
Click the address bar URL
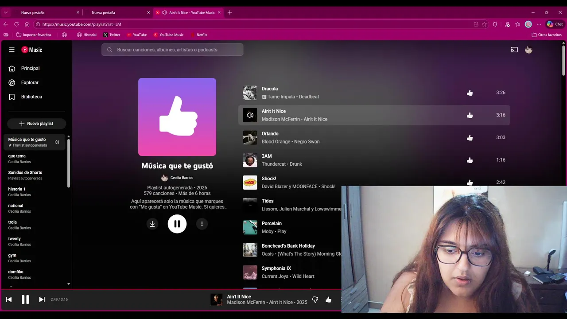pos(82,24)
